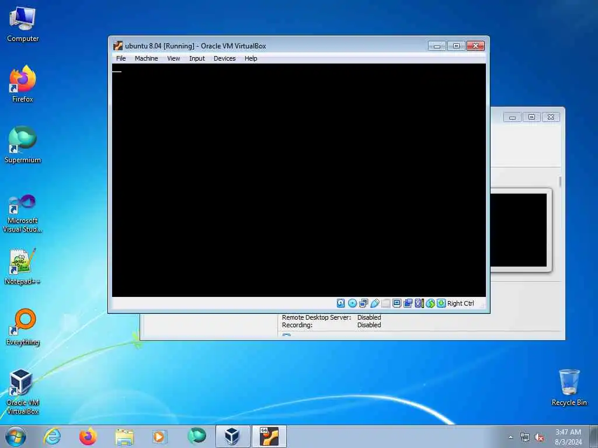This screenshot has width=598, height=448.
Task: Click the keyboard capture green arrow icon
Action: [x=441, y=303]
